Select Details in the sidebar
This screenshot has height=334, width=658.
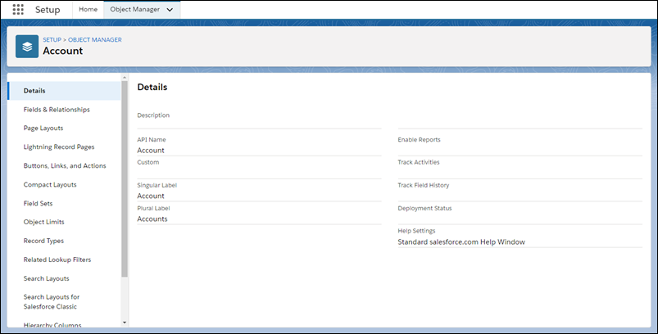(34, 91)
